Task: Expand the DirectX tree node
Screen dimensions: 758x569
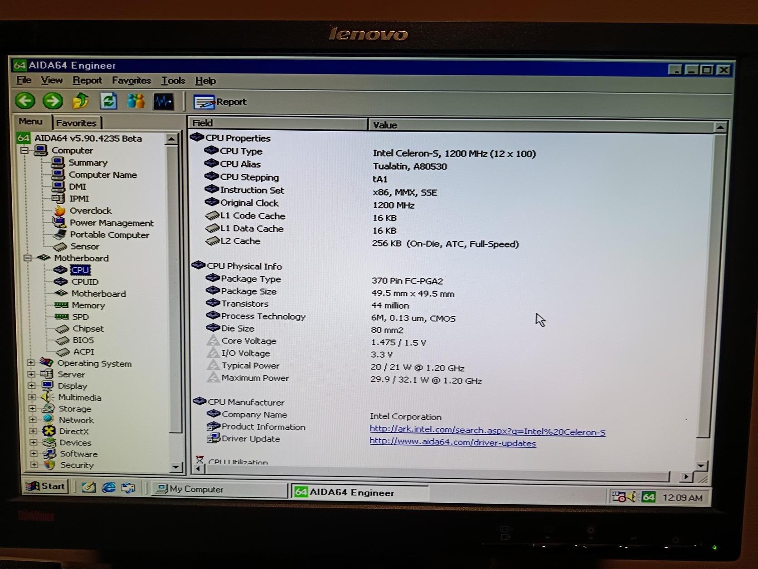Action: point(33,431)
